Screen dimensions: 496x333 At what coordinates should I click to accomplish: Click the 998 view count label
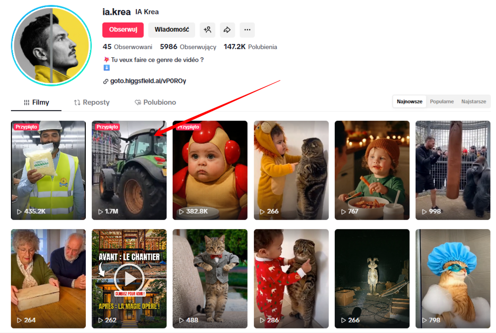tap(435, 211)
